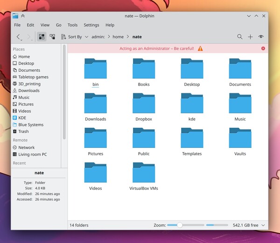
Task: Dismiss the Administrator warning banner
Action: pyautogui.click(x=263, y=49)
